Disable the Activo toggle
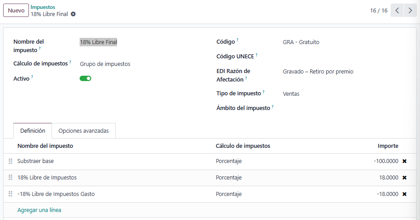 pos(85,78)
